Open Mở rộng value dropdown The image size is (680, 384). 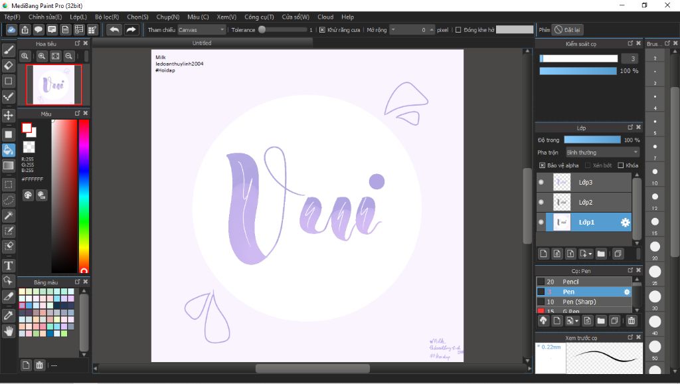click(x=393, y=29)
